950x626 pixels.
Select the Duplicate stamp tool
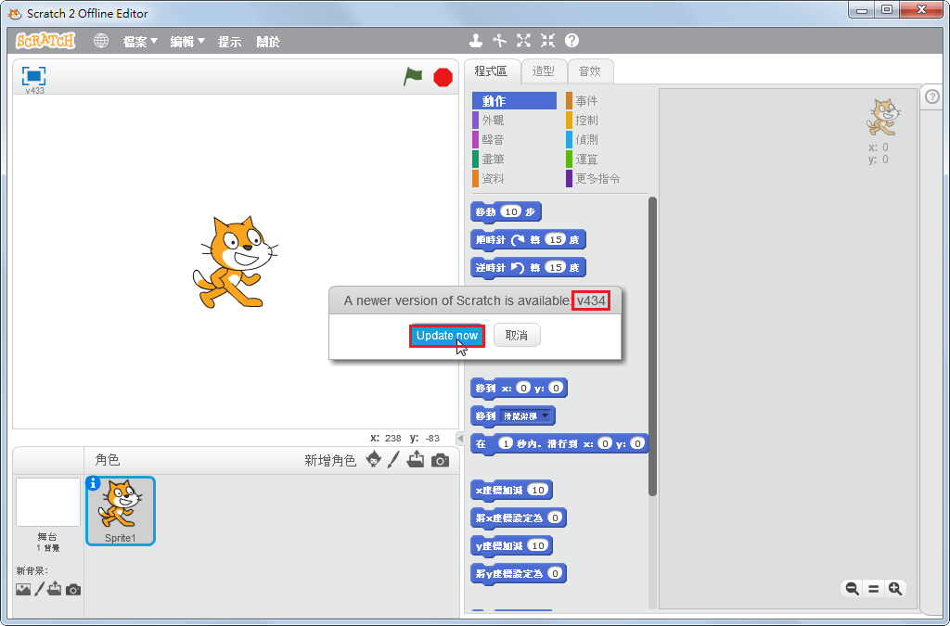tap(476, 41)
